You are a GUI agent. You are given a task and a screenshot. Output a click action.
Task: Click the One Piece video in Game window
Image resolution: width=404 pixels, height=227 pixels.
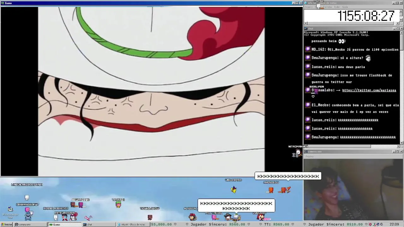click(x=151, y=91)
